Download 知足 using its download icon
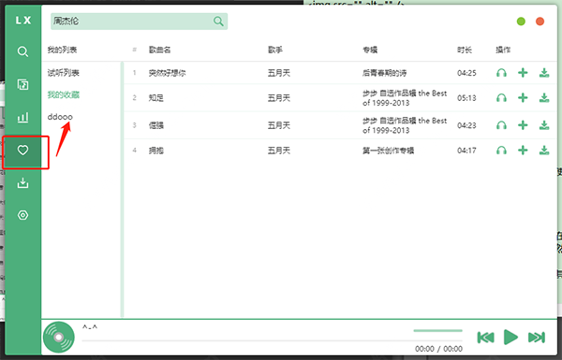Screen dimensions: 562x360 pos(544,97)
